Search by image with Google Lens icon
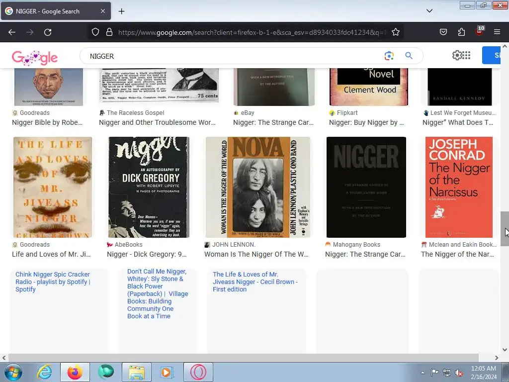Screen dimensions: 509x382 pos(389,56)
